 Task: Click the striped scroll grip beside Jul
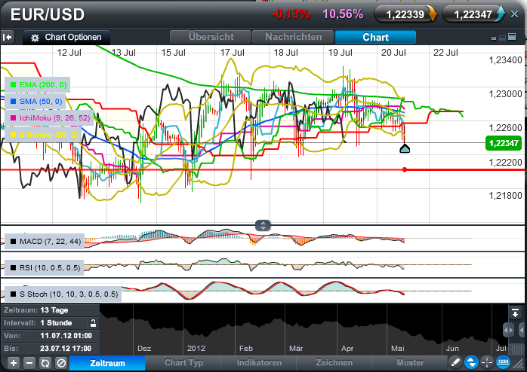point(516,349)
